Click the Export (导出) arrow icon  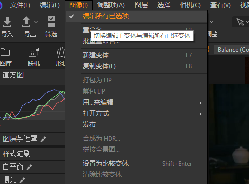click(26, 22)
